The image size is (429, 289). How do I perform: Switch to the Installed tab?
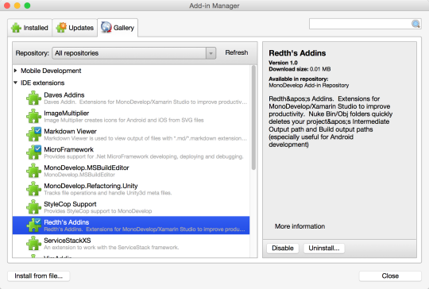(x=30, y=28)
